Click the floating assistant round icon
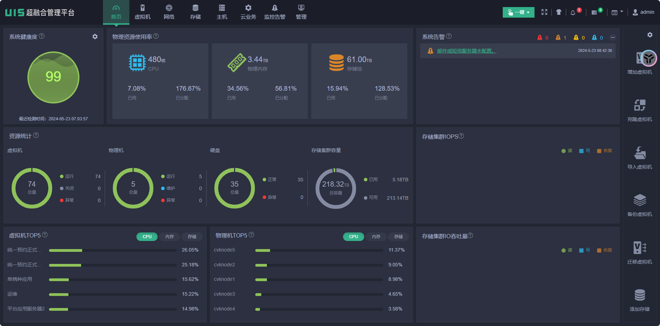This screenshot has height=326, width=660. pyautogui.click(x=648, y=58)
